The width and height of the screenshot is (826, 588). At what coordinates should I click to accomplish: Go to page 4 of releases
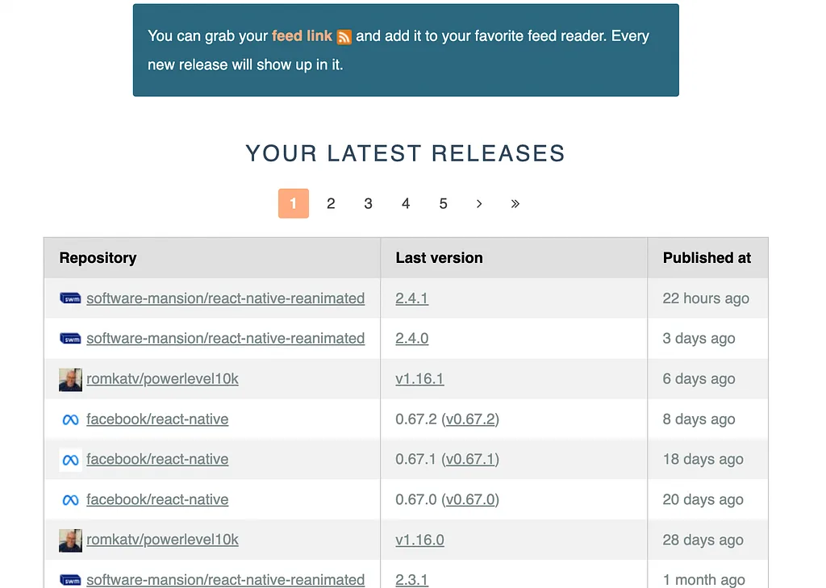[406, 203]
